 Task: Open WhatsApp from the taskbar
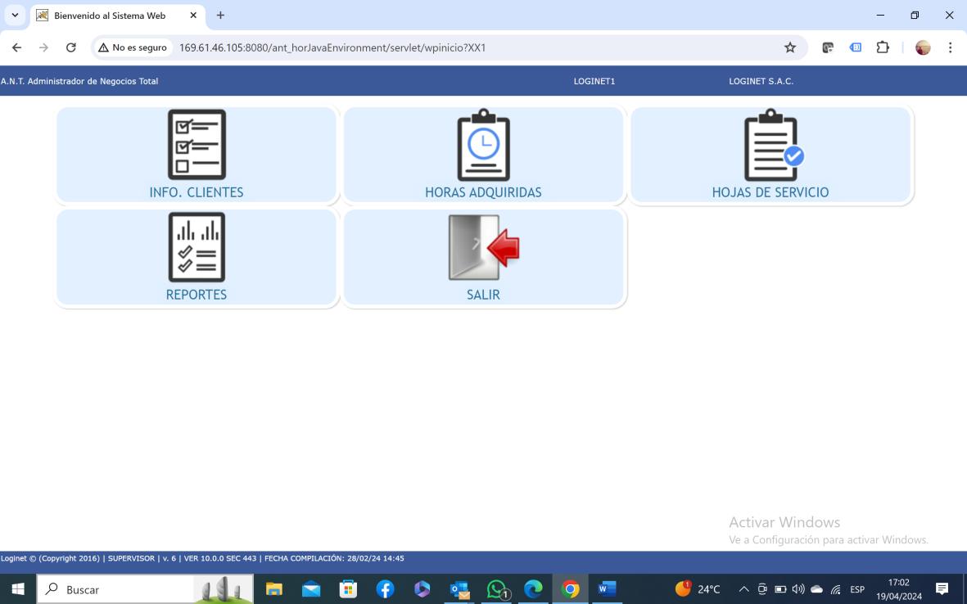pos(497,589)
